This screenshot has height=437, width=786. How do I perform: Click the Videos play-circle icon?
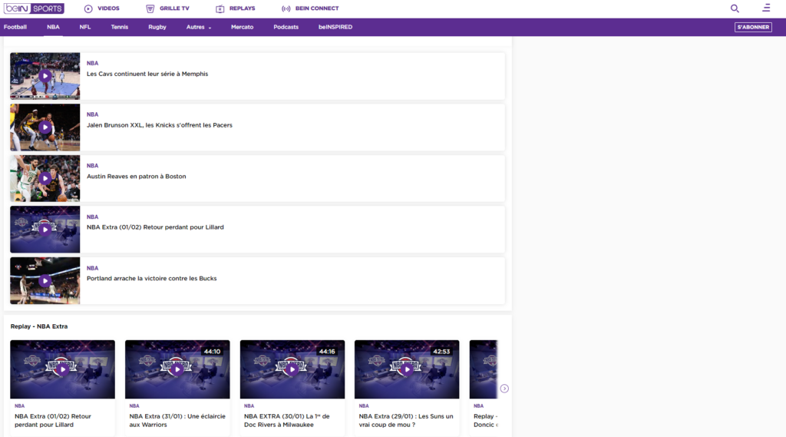point(88,8)
